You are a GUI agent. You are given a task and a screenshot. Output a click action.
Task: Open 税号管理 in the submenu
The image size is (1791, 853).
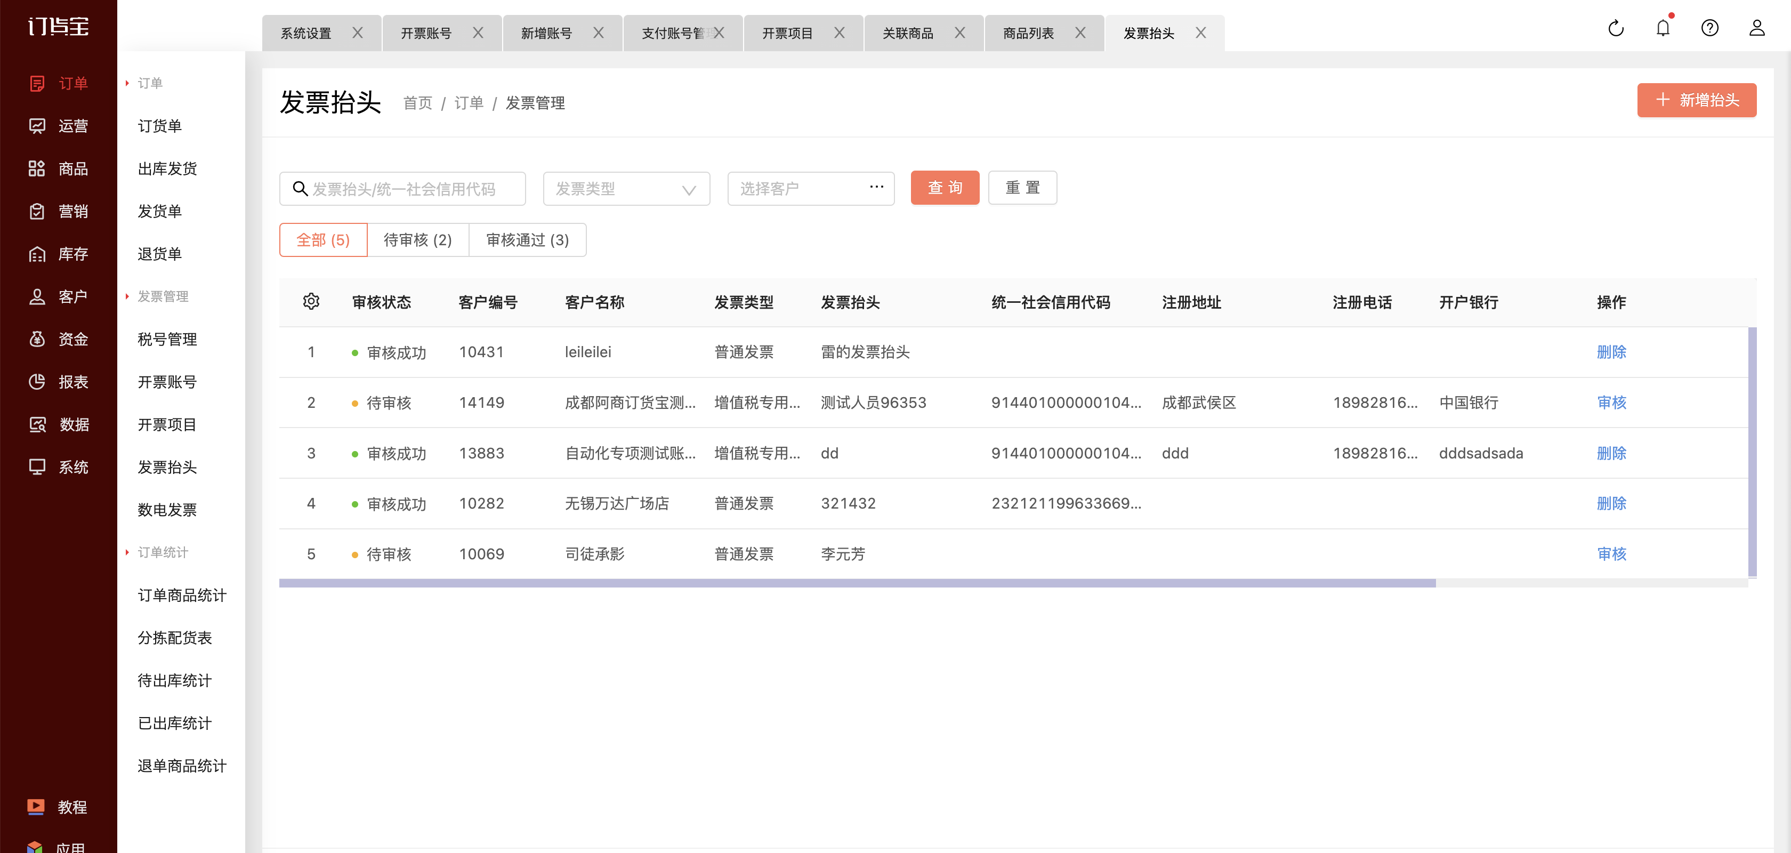(167, 339)
